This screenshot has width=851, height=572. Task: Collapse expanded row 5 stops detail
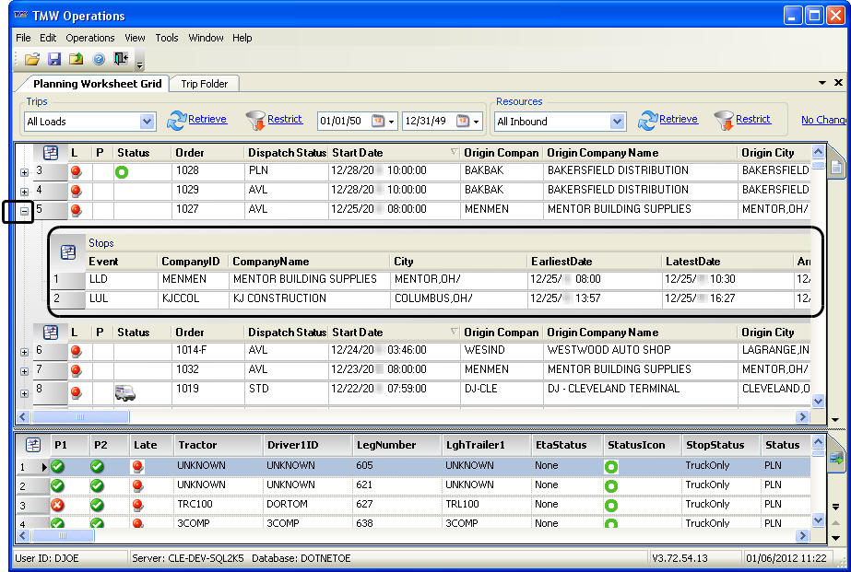tap(24, 211)
